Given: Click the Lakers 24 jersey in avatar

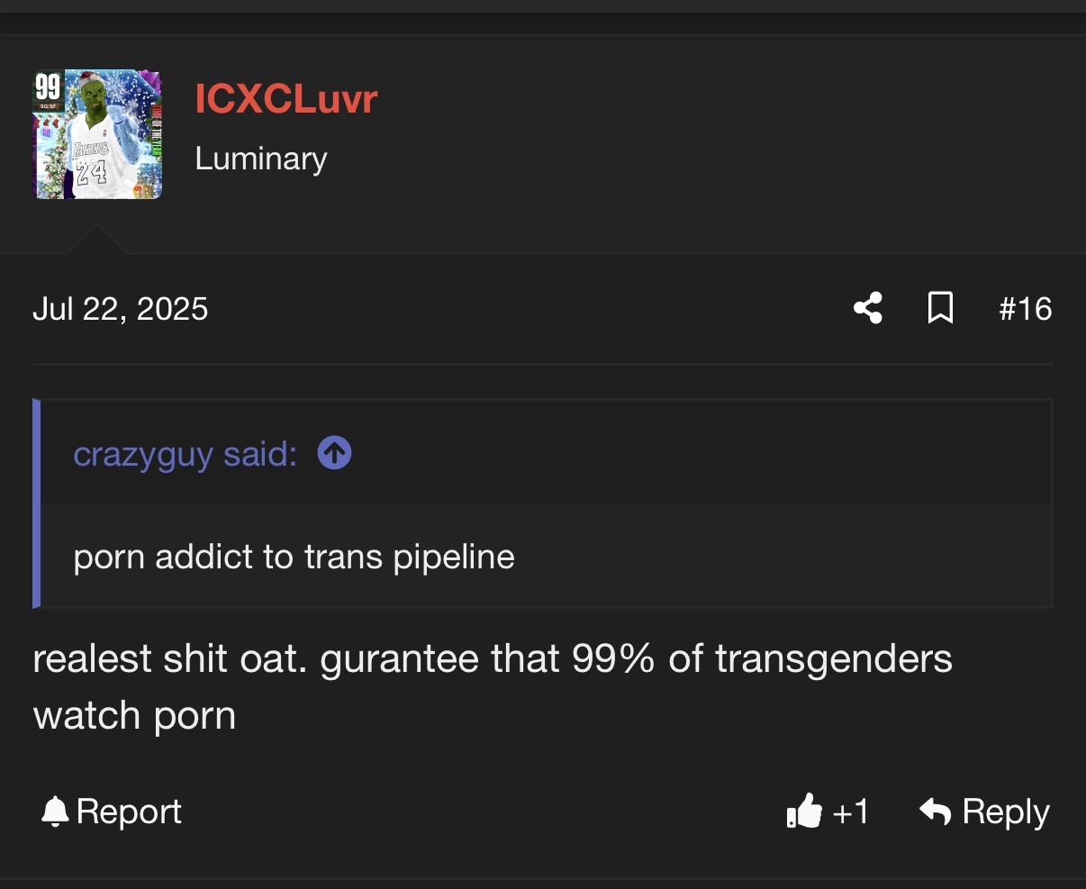Looking at the screenshot, I should click(92, 162).
